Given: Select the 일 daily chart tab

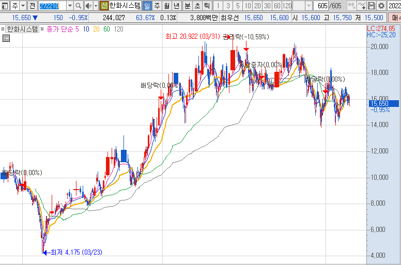Looking at the screenshot, I should [x=147, y=5].
